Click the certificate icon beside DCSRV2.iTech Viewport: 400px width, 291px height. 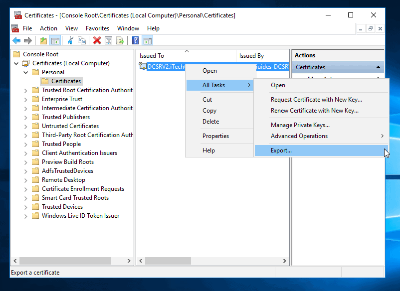tap(142, 66)
